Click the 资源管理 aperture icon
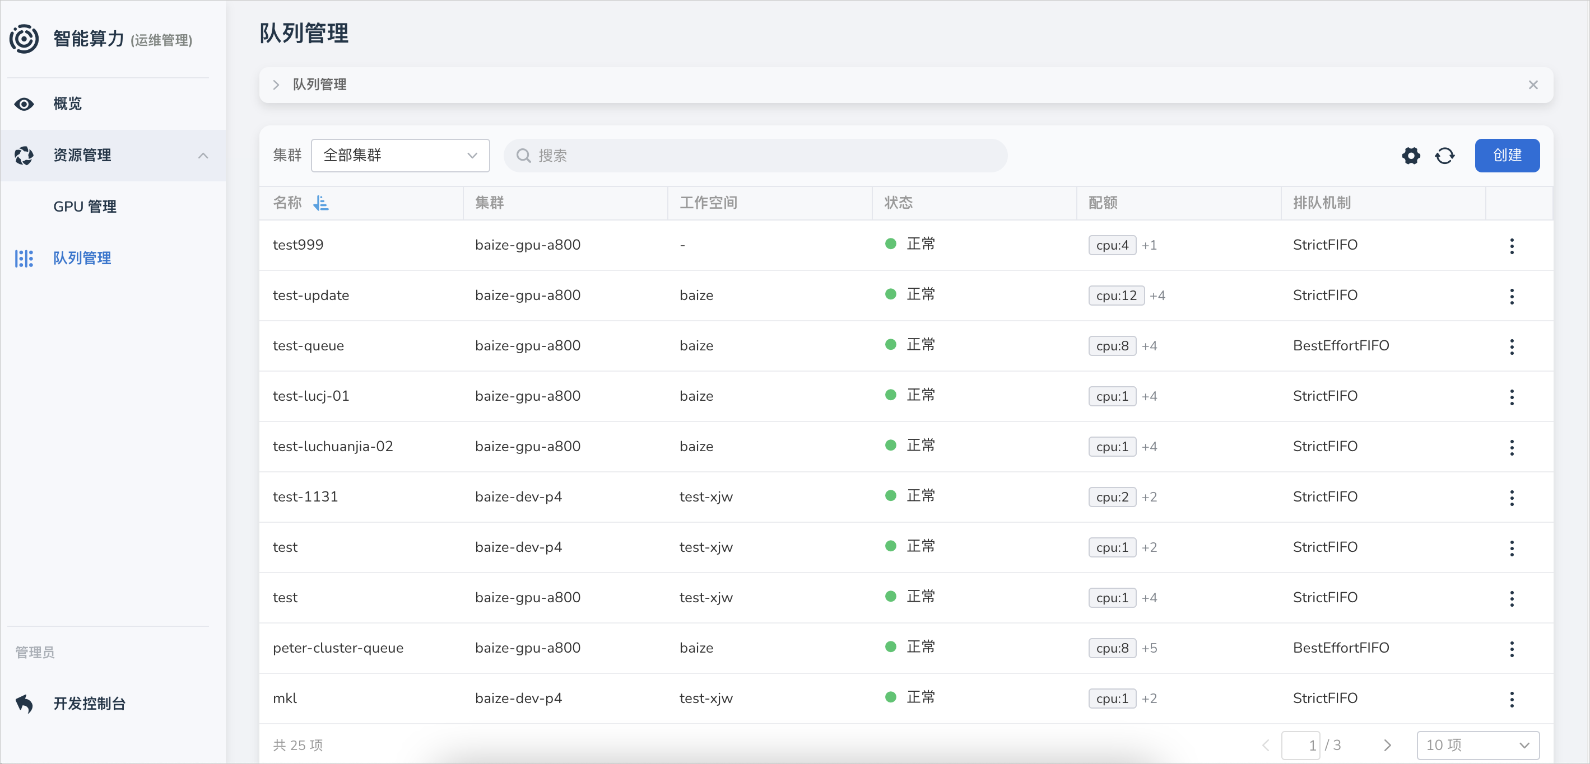Screen dimensions: 1590x764 [24, 156]
